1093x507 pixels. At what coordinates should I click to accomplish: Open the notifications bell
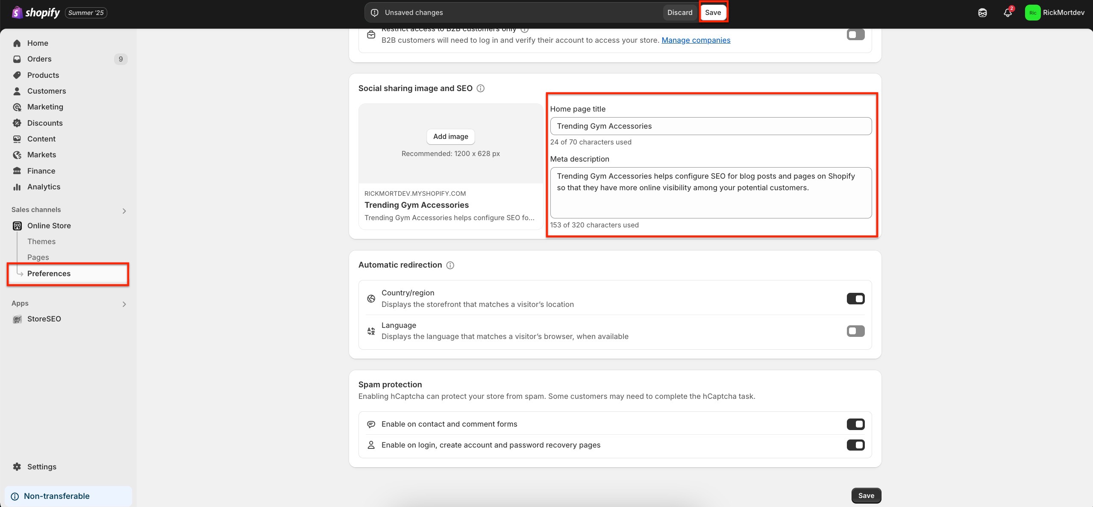click(x=1008, y=12)
